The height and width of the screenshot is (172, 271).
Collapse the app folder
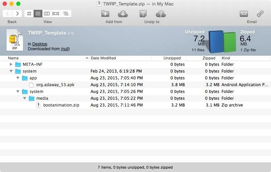pos(18,78)
